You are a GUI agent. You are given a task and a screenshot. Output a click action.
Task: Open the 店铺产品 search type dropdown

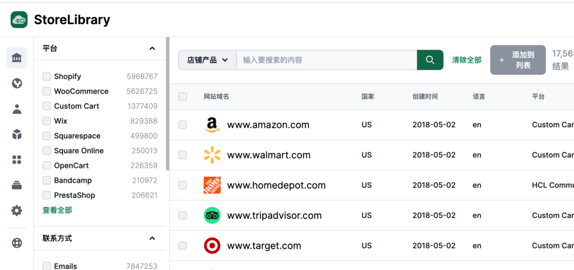(207, 60)
